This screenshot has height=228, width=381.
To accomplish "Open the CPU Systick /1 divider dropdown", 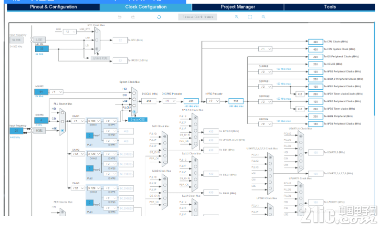I will pyautogui.click(x=265, y=49).
